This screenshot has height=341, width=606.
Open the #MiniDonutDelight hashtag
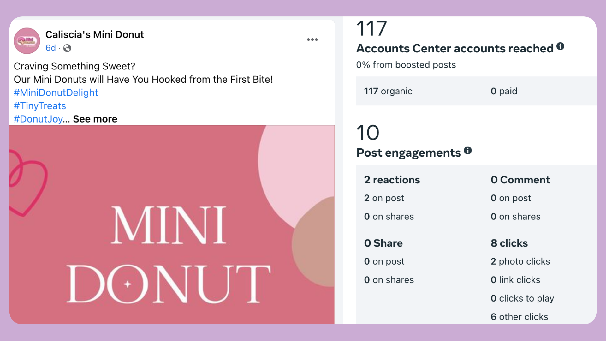[56, 93]
